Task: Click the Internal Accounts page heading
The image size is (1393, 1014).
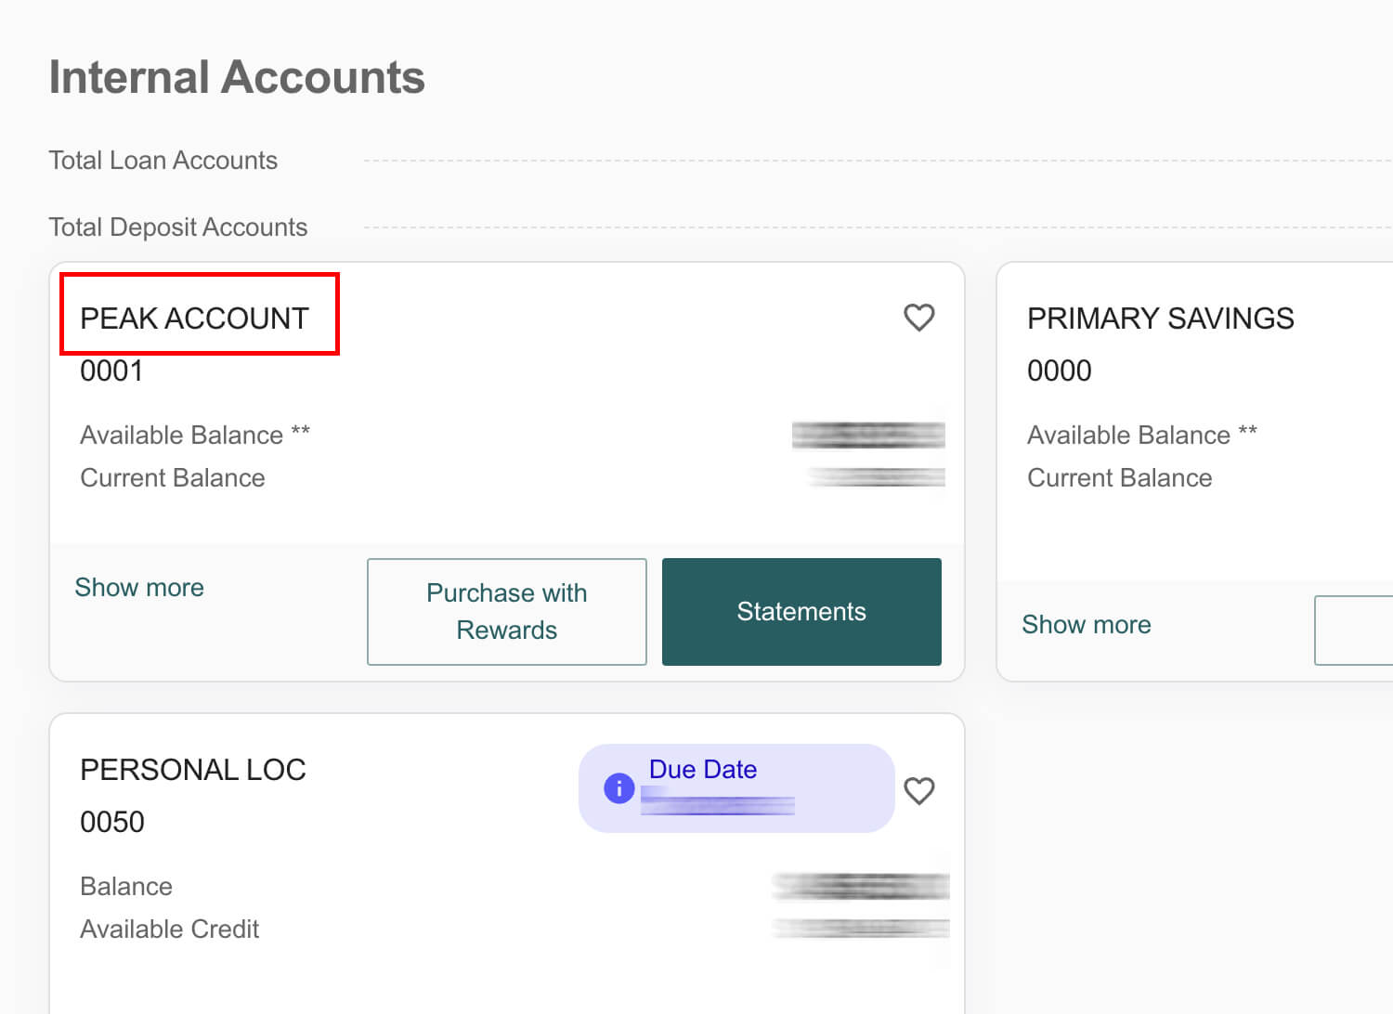Action: [237, 76]
